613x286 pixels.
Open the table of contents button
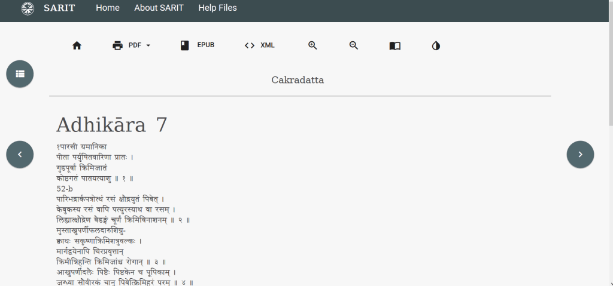pos(20,73)
